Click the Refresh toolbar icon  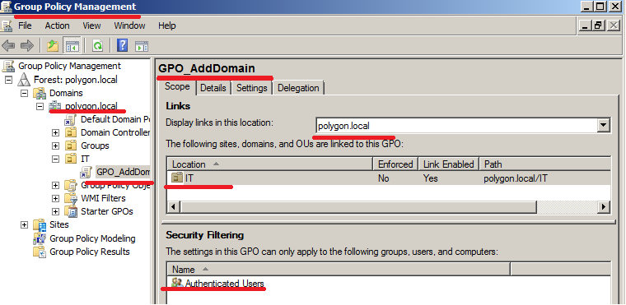98,46
